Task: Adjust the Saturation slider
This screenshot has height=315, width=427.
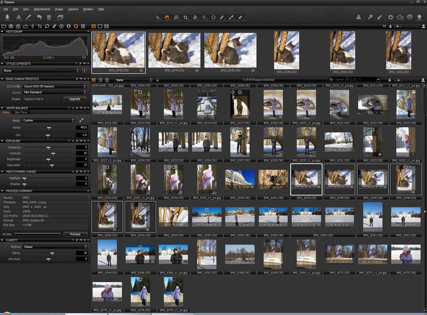Action: click(x=52, y=165)
